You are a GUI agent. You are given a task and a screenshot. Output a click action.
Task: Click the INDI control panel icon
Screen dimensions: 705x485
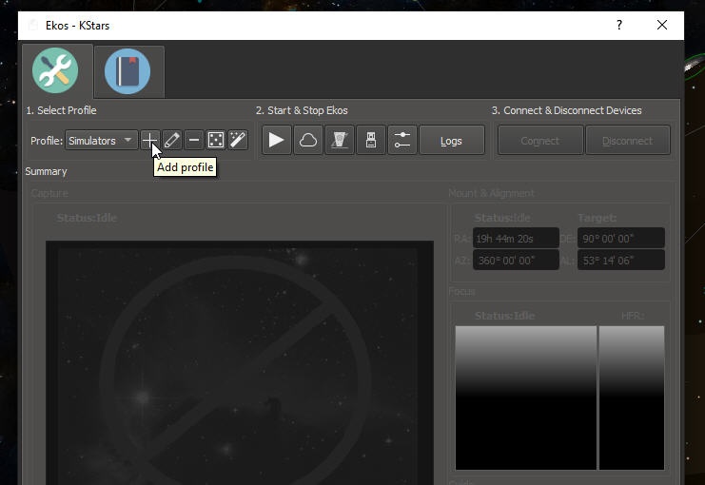pos(340,141)
